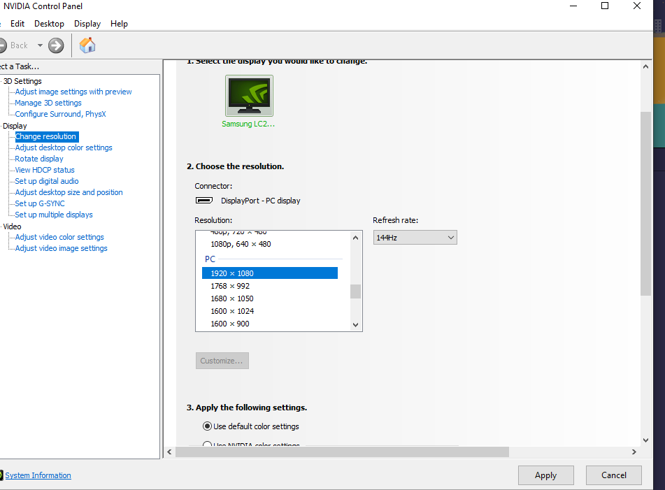Click horizontal scrollbar right arrow
This screenshot has width=665, height=490.
point(634,452)
